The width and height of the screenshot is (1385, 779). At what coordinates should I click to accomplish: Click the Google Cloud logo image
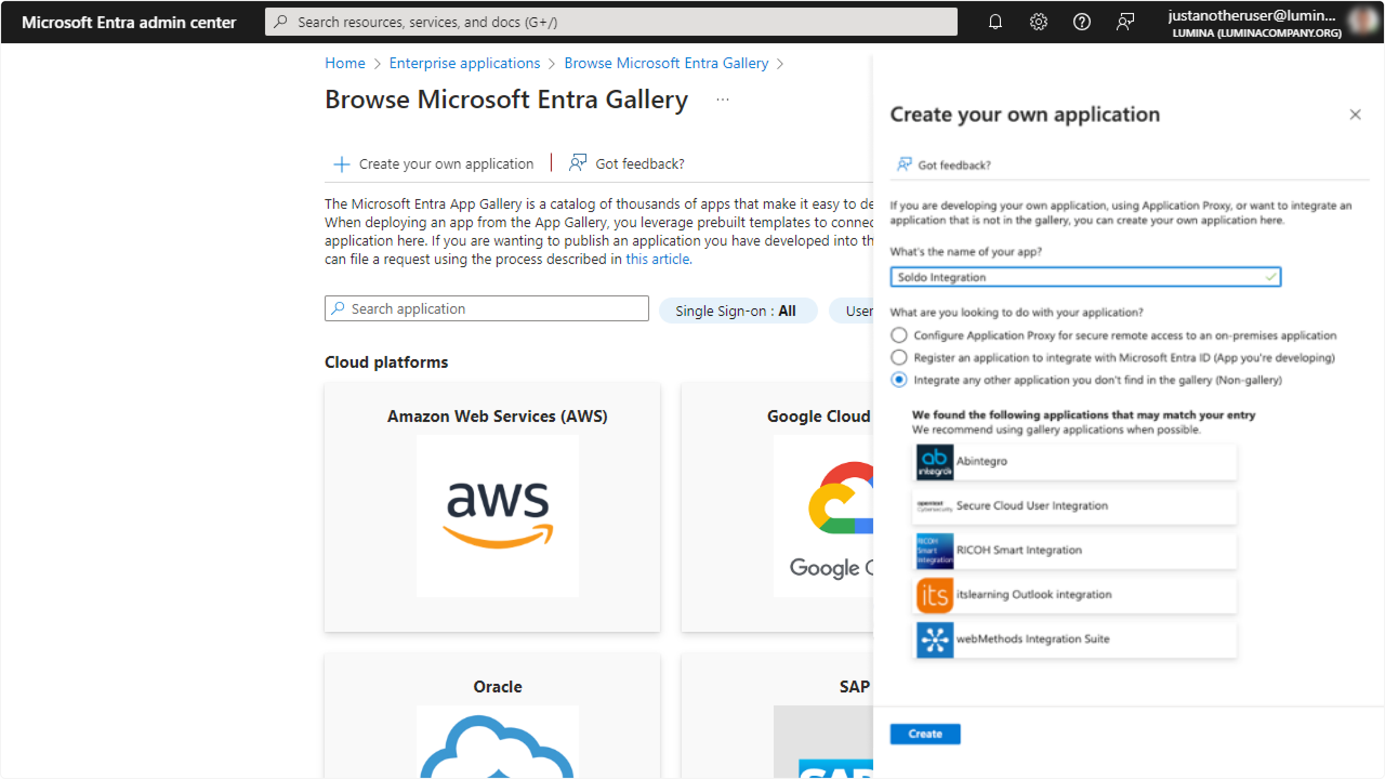(823, 516)
